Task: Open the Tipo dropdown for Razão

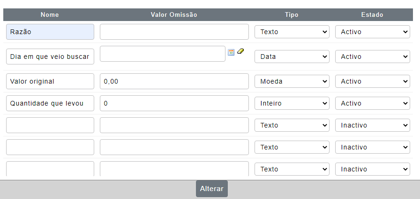Action: click(x=292, y=32)
